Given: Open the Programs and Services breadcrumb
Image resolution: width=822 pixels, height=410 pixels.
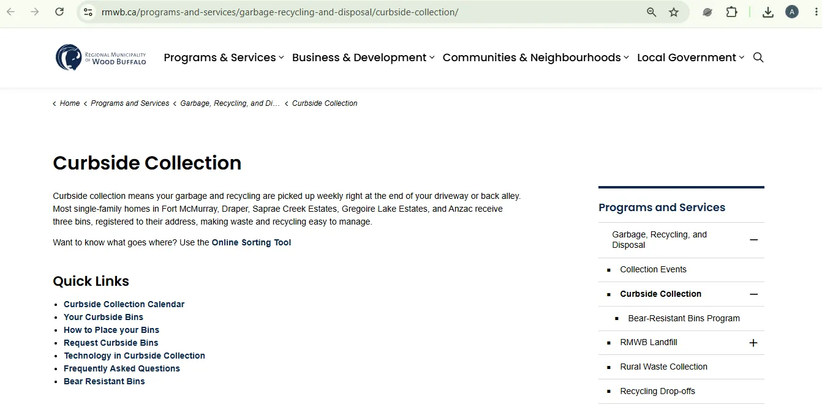Looking at the screenshot, I should coord(130,103).
